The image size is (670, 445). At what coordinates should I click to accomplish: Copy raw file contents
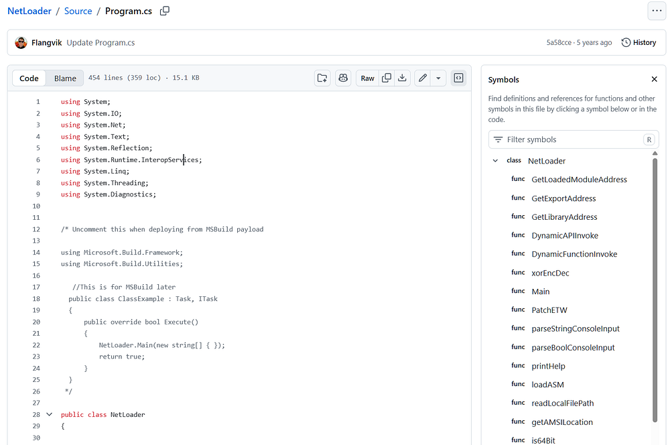point(387,78)
